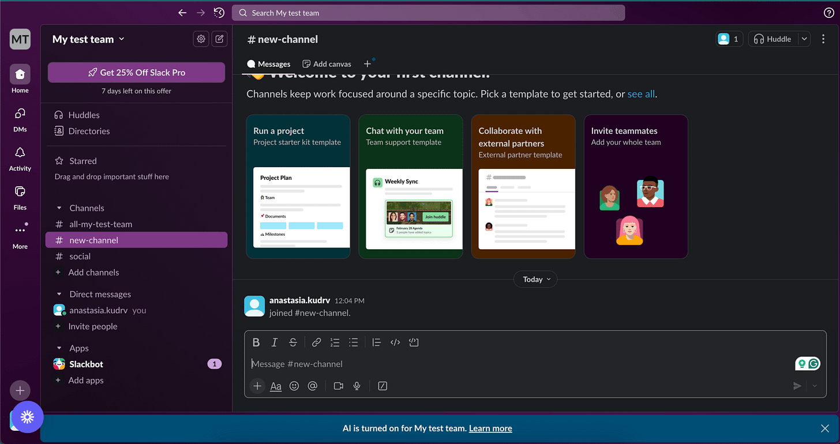Toggle strikethrough formatting

293,342
